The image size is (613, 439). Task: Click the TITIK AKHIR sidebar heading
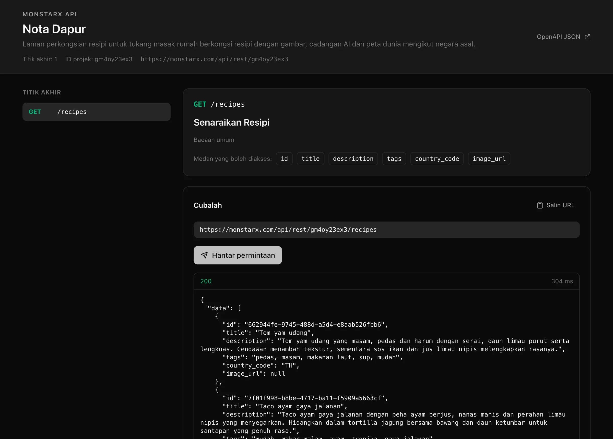pos(42,92)
